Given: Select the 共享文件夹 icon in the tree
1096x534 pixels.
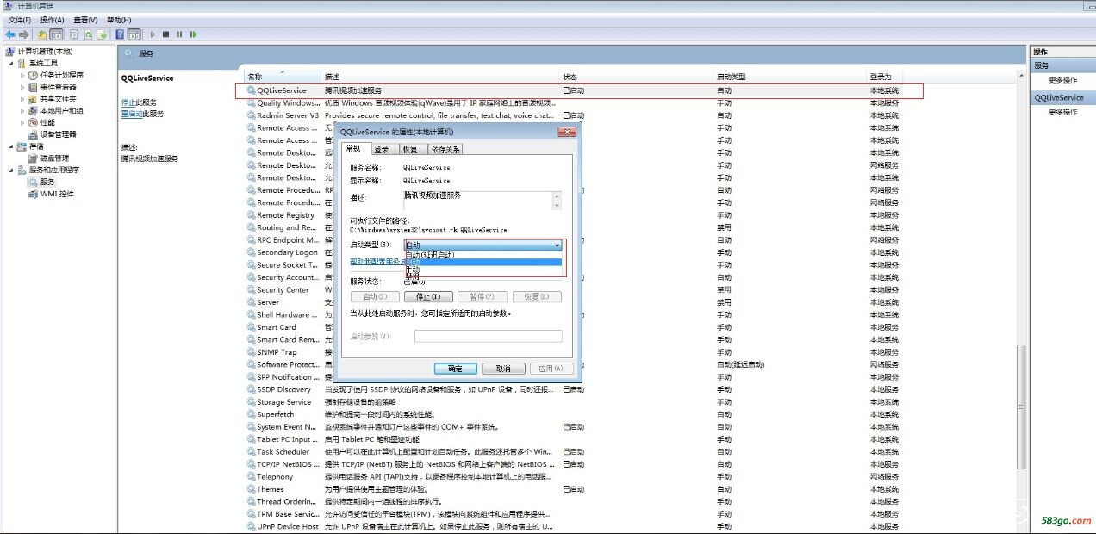Looking at the screenshot, I should (34, 99).
